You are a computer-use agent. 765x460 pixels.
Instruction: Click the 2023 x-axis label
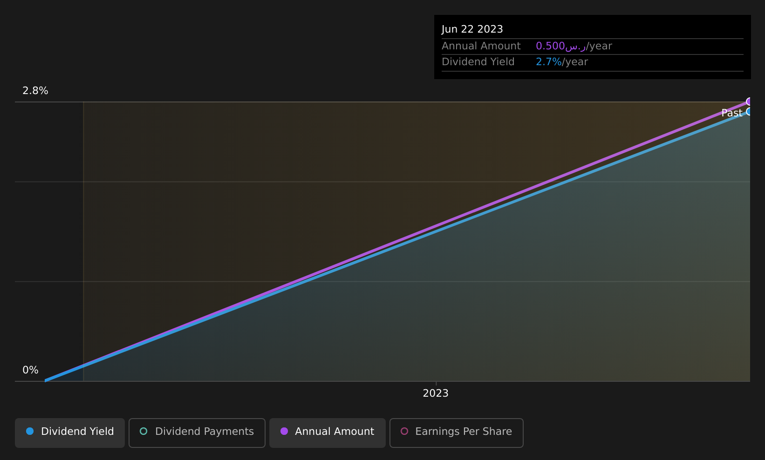coord(436,393)
